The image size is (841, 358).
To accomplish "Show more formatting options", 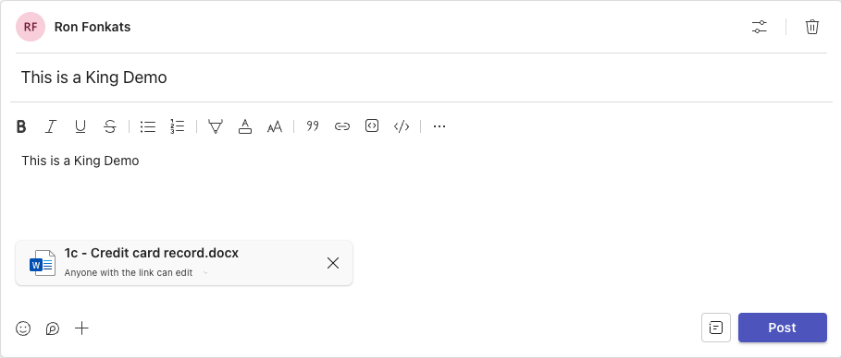I will (x=439, y=126).
